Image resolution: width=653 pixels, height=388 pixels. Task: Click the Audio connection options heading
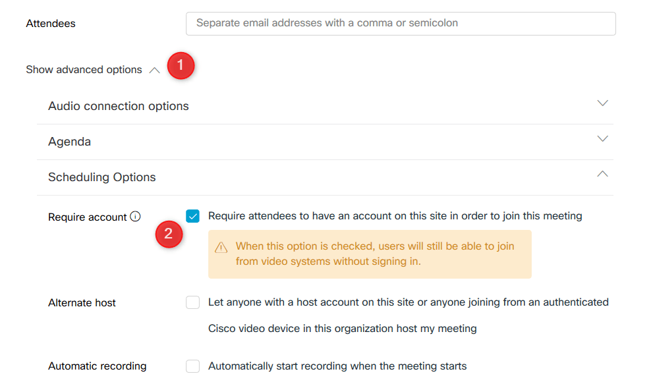click(x=118, y=106)
